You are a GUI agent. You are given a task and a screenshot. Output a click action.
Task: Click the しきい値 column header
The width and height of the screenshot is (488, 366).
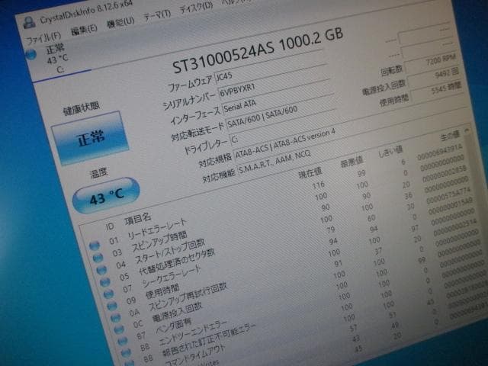pyautogui.click(x=391, y=151)
